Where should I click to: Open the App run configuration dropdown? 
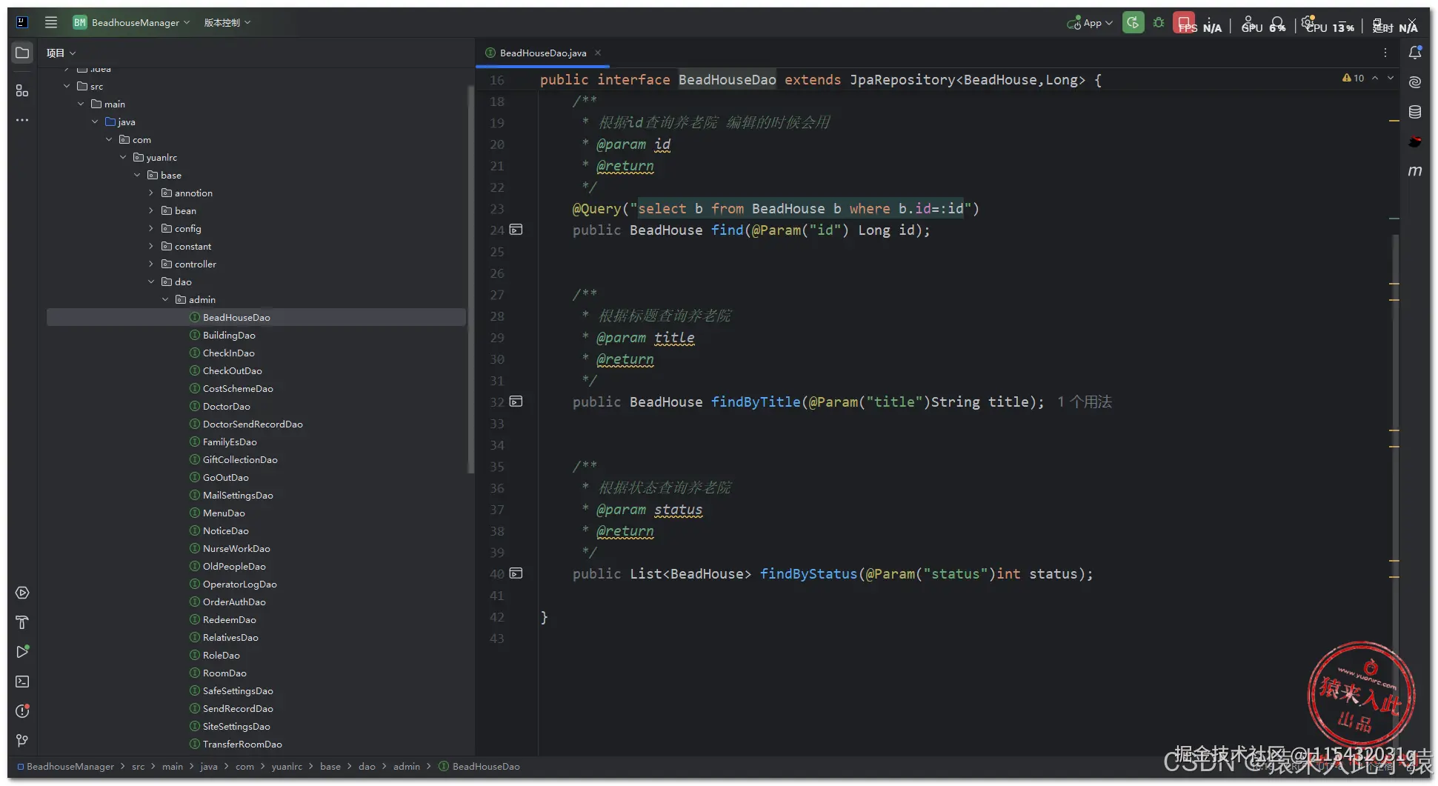pos(1090,23)
